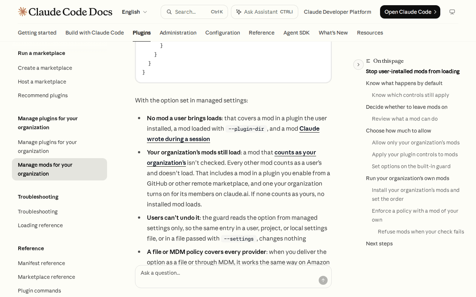The width and height of the screenshot is (476, 297).
Task: Open the Resources tab
Action: click(x=370, y=33)
